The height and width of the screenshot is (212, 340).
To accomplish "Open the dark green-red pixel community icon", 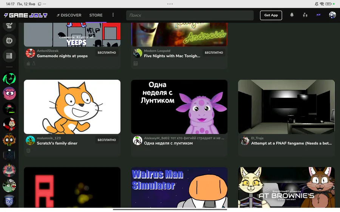I will (x=9, y=109).
